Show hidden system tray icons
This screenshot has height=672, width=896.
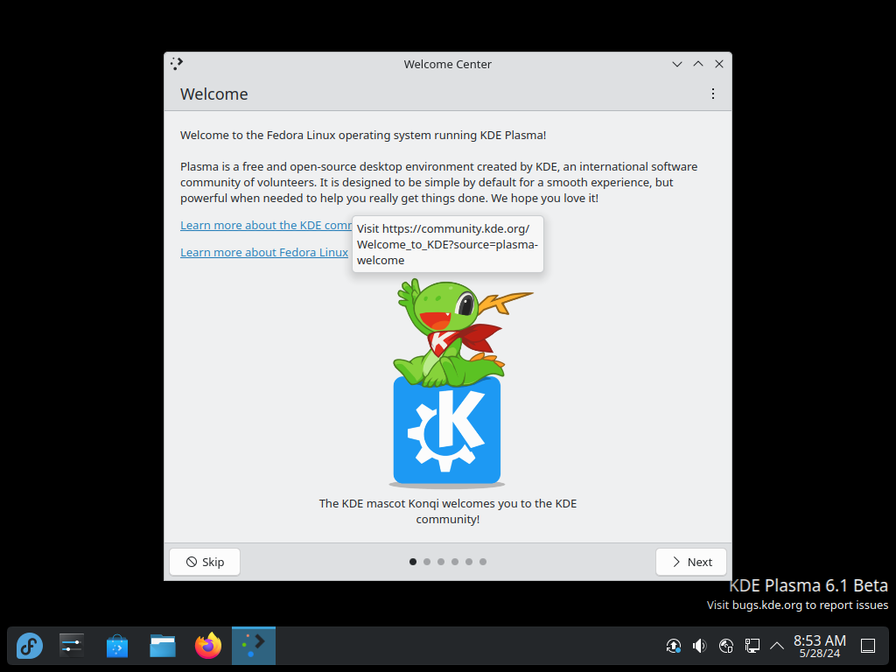click(777, 646)
